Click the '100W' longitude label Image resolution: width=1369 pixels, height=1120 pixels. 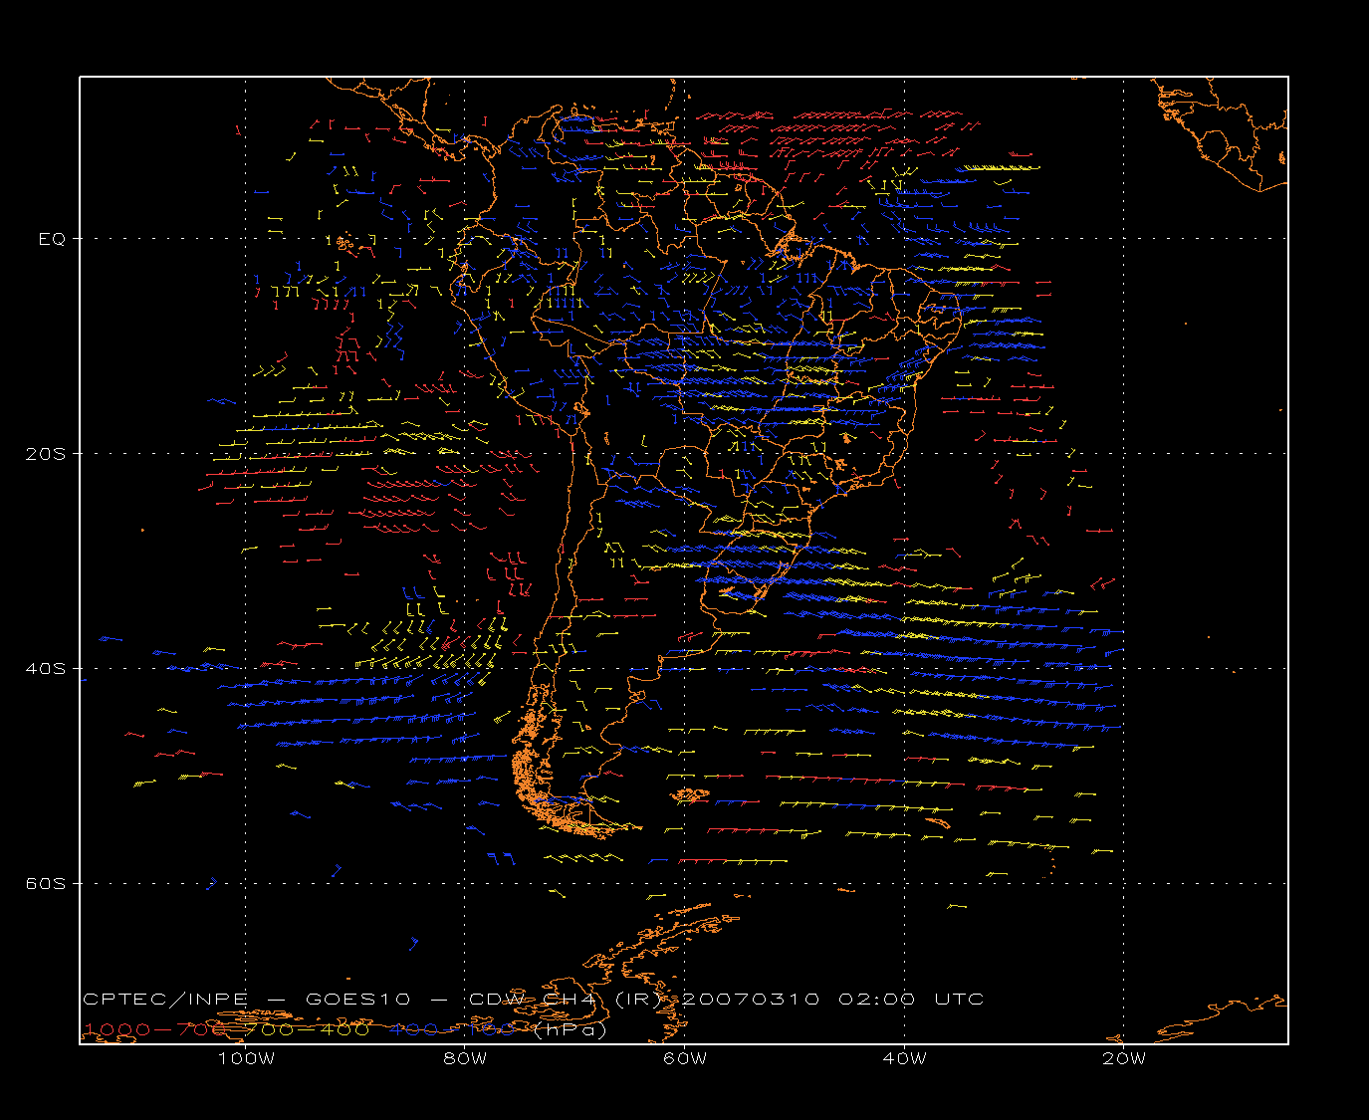[x=246, y=1058]
